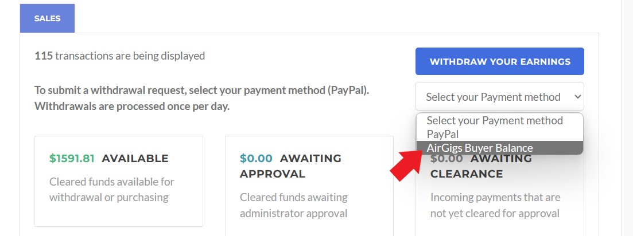Click the $0.00 Awaiting Approval amount
Screen dimensions: 633x236
pyautogui.click(x=256, y=159)
